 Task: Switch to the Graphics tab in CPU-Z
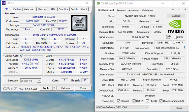[64, 9]
